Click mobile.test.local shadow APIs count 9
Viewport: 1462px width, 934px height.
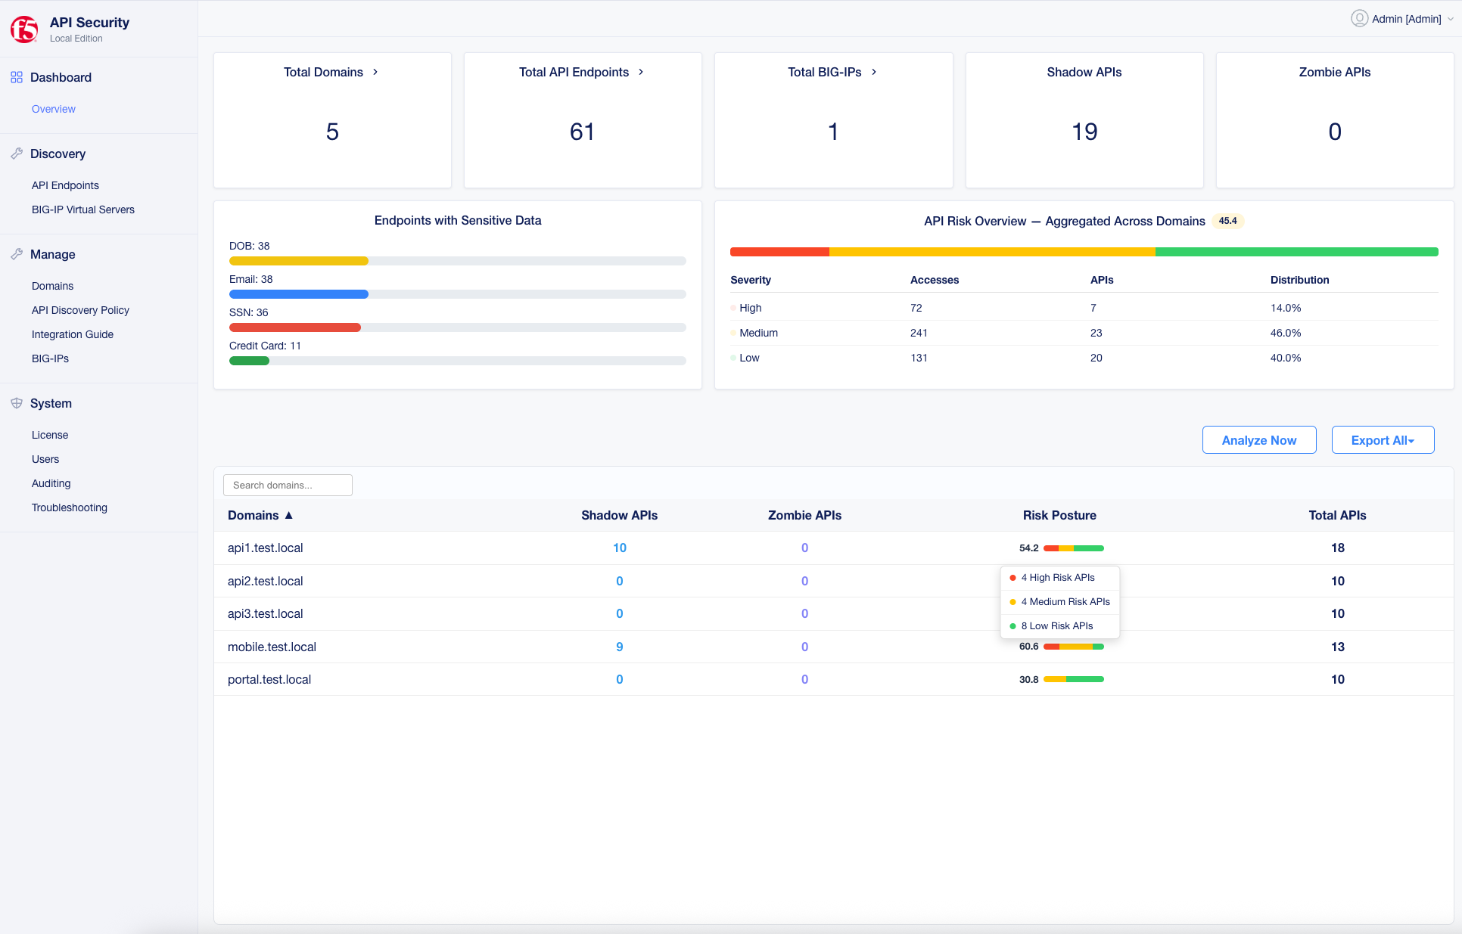[x=619, y=647]
